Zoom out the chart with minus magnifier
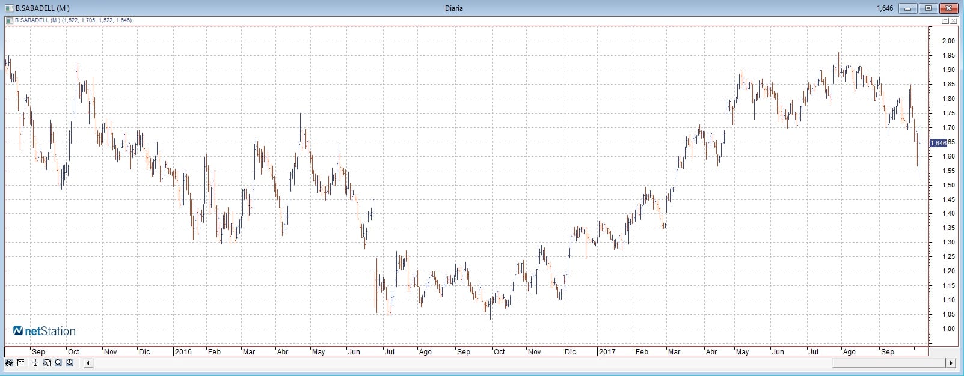This screenshot has width=964, height=376. pyautogui.click(x=58, y=363)
